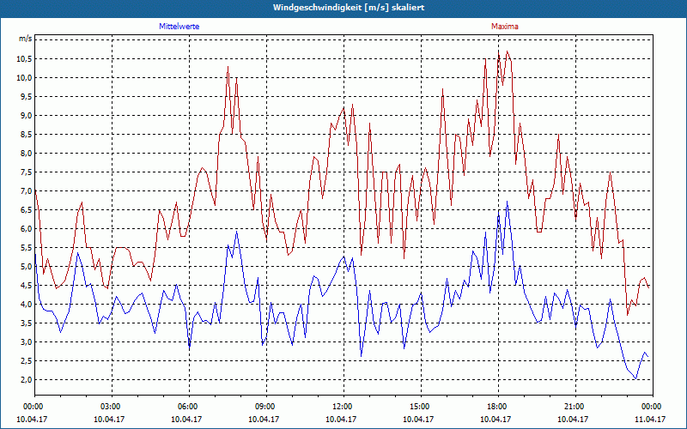This screenshot has width=687, height=429.
Task: Click the '5,5' y-axis value
Action: 26,247
